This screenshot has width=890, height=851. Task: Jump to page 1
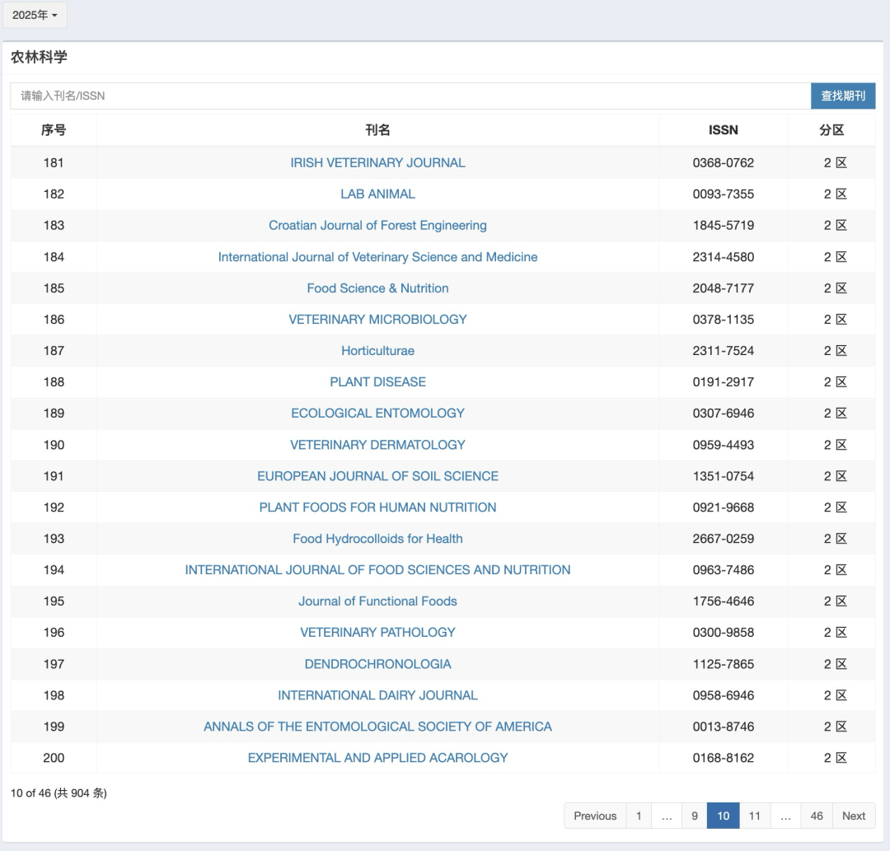pyautogui.click(x=639, y=816)
